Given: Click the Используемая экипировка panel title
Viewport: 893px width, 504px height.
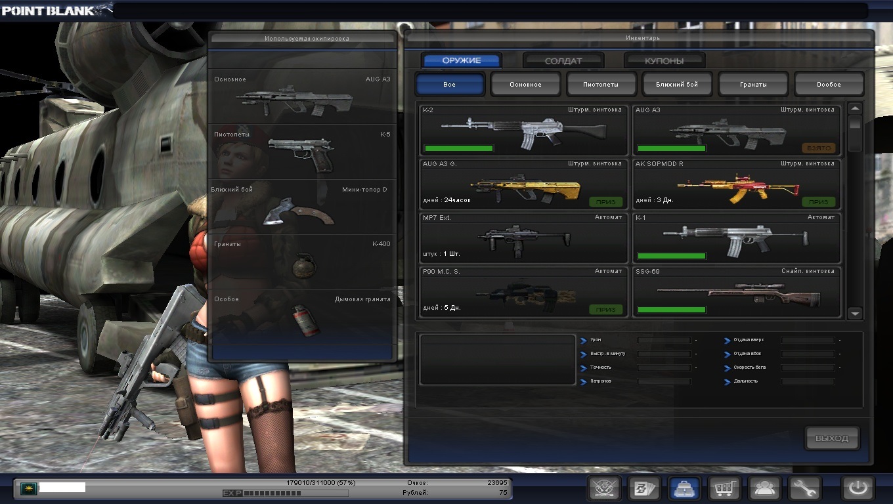Looking at the screenshot, I should click(307, 39).
